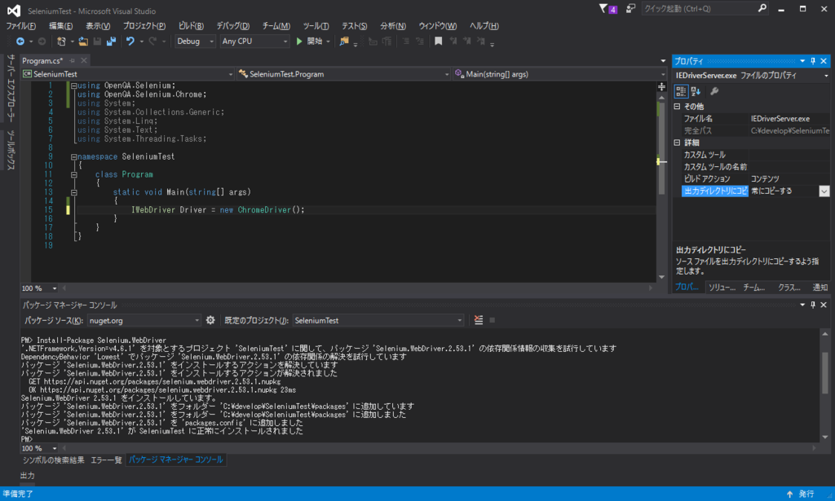835x501 pixels.
Task: Toggle a bookmark with the bookmark icon
Action: coord(438,41)
